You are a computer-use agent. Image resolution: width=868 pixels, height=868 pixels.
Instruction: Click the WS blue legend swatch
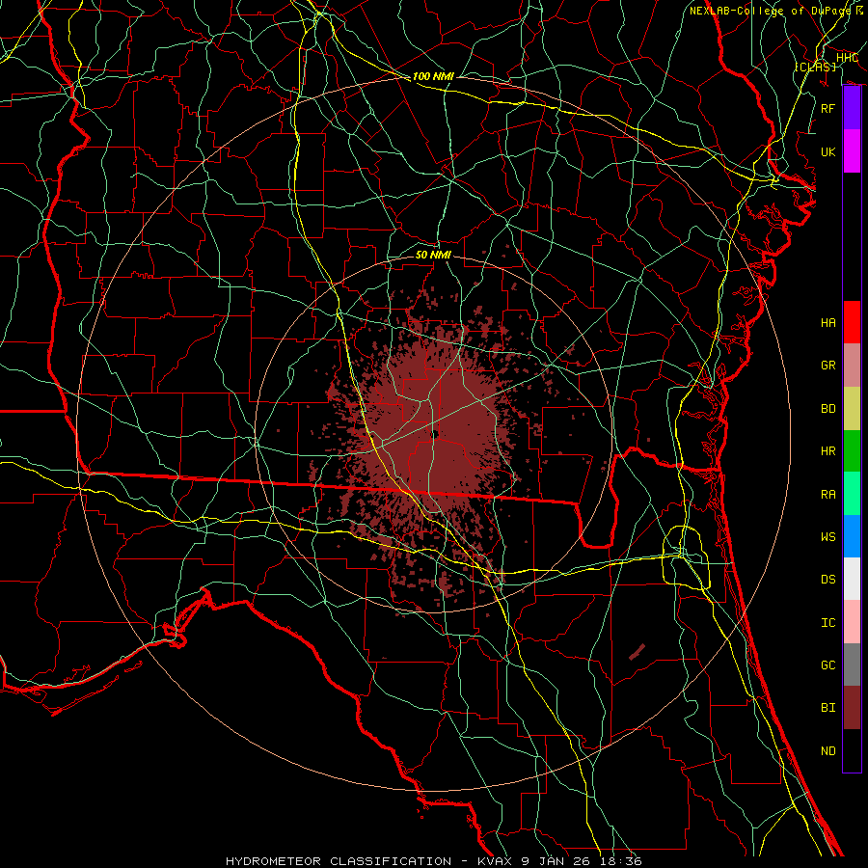(x=852, y=536)
